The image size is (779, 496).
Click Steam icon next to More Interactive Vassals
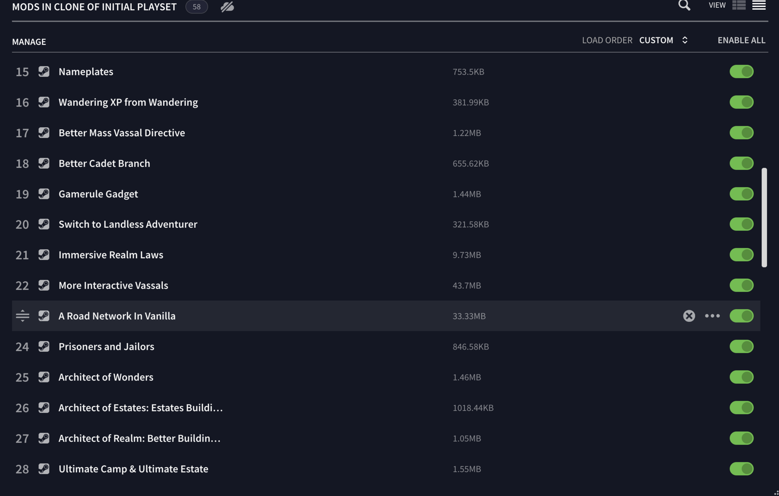pos(44,285)
